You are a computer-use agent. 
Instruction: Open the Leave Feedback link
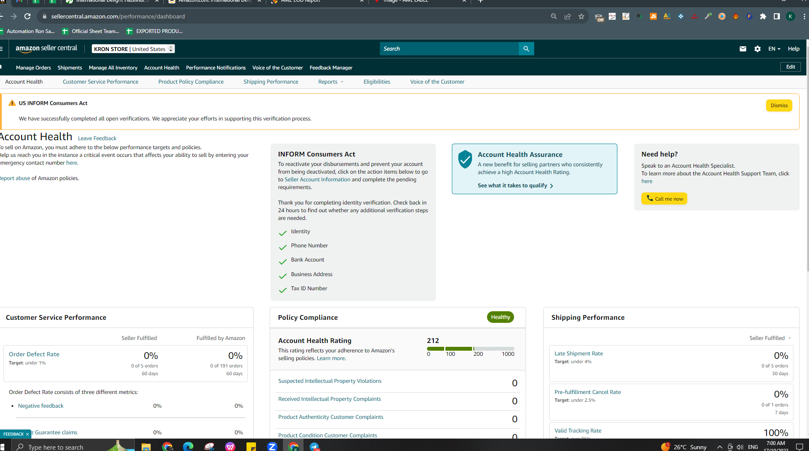(x=97, y=138)
